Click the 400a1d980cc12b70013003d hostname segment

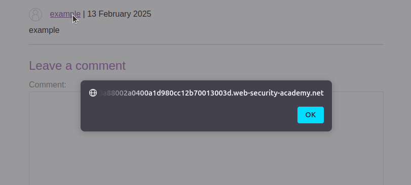pyautogui.click(x=183, y=93)
